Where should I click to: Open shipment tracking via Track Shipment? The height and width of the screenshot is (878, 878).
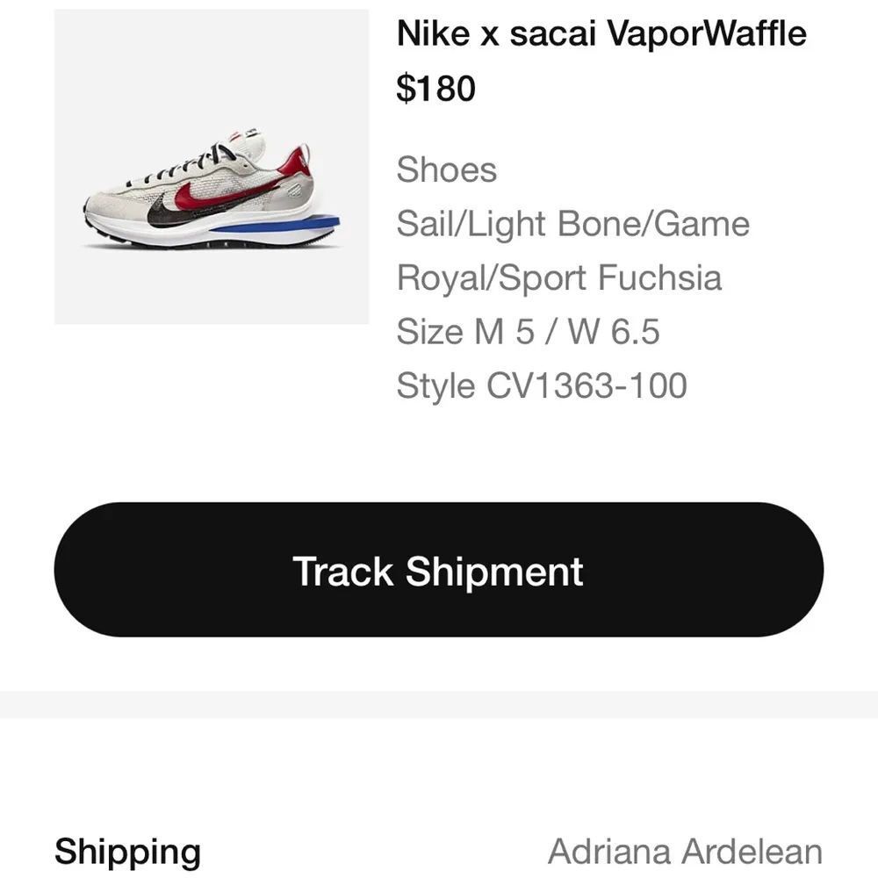point(439,571)
